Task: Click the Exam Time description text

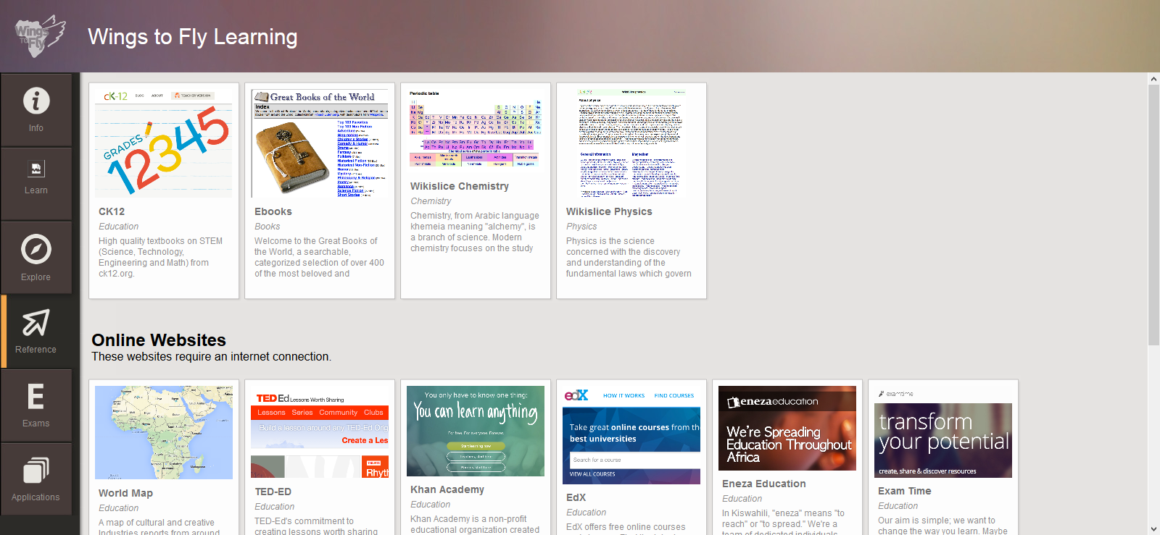Action: (x=942, y=526)
